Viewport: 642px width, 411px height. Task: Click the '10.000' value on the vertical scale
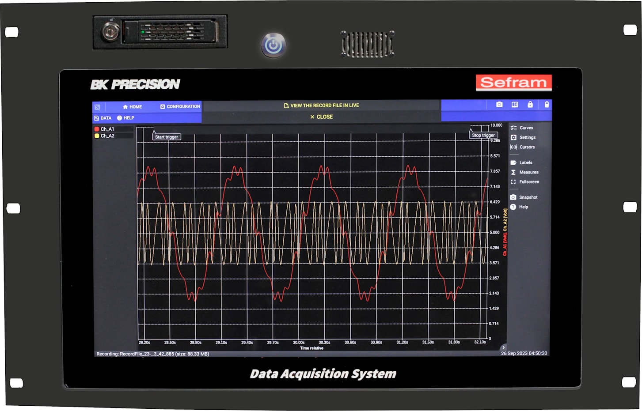coord(496,125)
